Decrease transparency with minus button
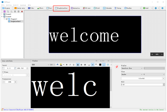Image resolution: width=167 pixels, height=112 pixels. (4, 82)
